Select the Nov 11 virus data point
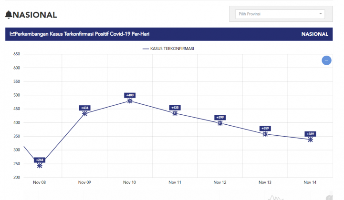 pyautogui.click(x=175, y=113)
